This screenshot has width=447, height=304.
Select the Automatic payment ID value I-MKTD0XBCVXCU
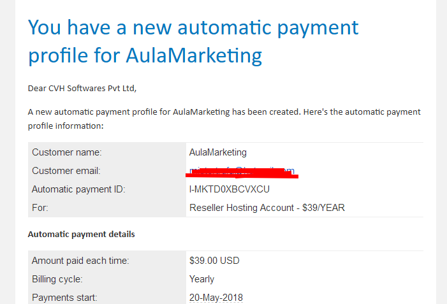229,189
